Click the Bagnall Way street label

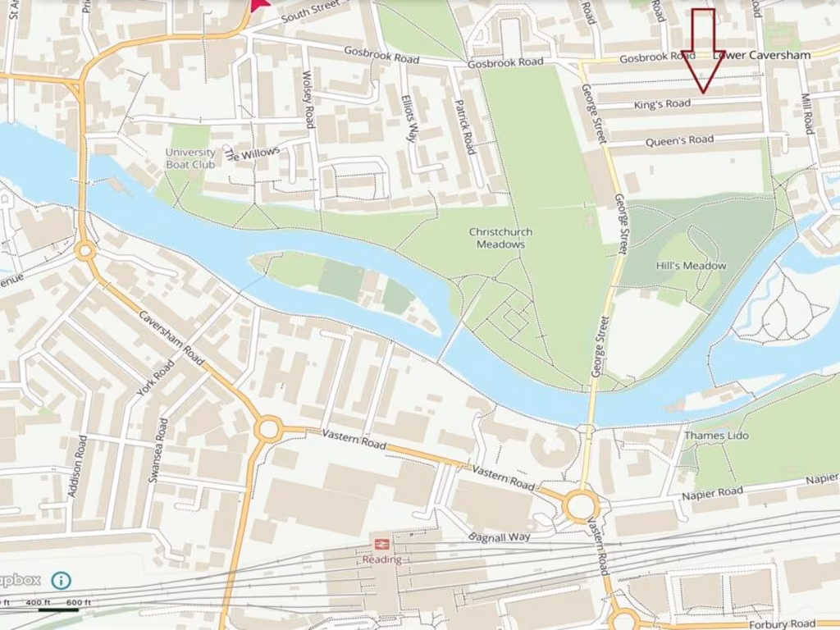500,536
